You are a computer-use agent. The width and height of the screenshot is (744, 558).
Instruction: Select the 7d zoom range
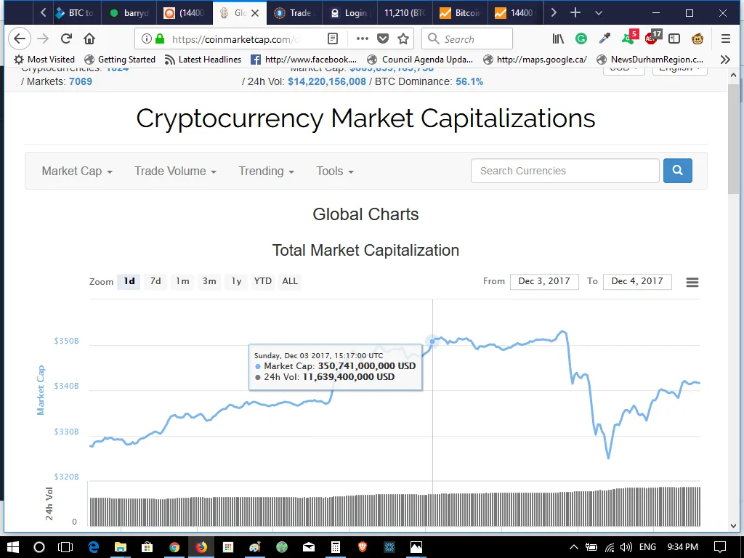pyautogui.click(x=155, y=281)
